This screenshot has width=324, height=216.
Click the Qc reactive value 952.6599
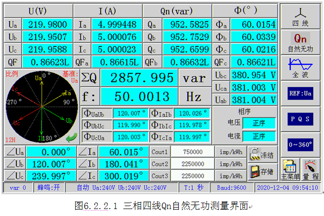pyautogui.click(x=187, y=50)
